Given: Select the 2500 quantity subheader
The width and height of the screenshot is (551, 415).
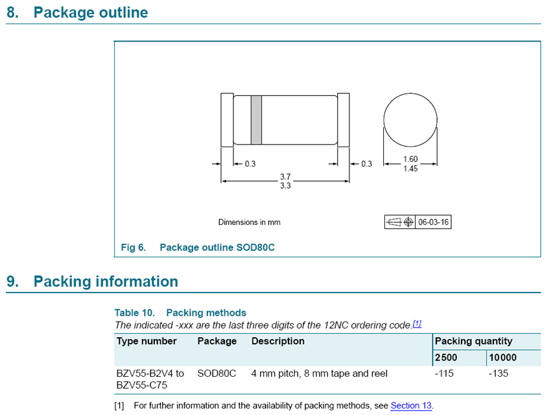Looking at the screenshot, I should click(446, 357).
